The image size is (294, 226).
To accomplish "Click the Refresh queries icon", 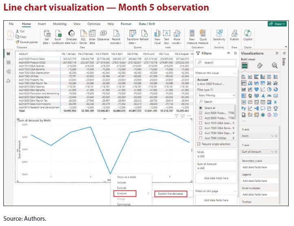I will tap(144, 34).
